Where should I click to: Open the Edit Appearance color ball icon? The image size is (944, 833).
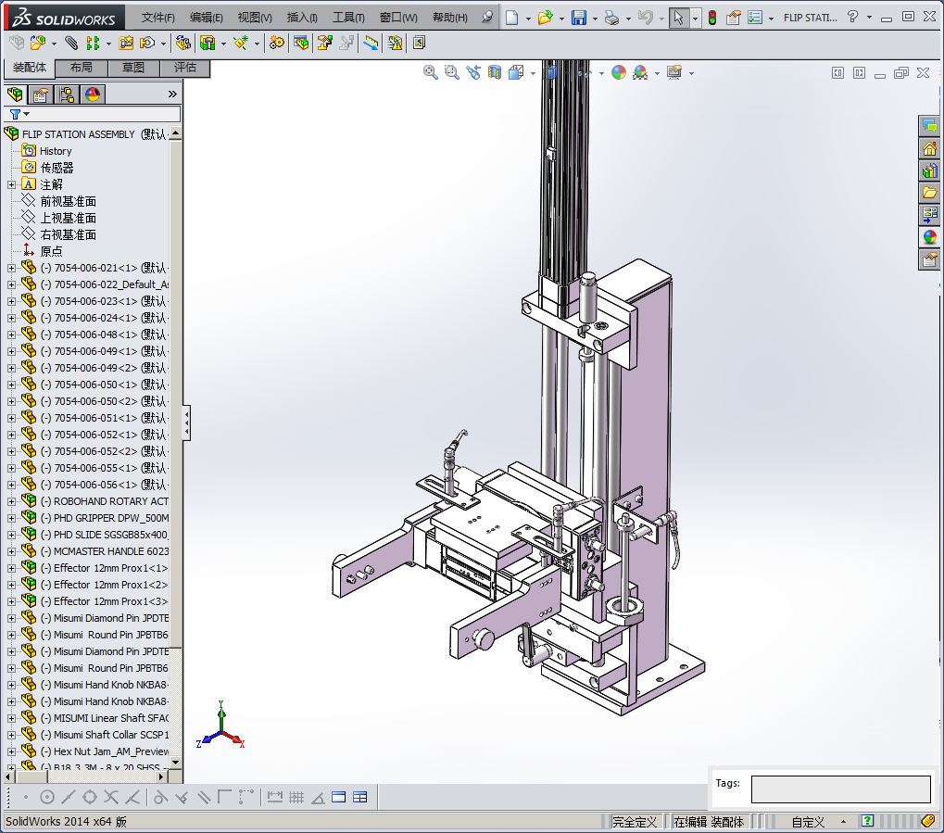tap(619, 72)
